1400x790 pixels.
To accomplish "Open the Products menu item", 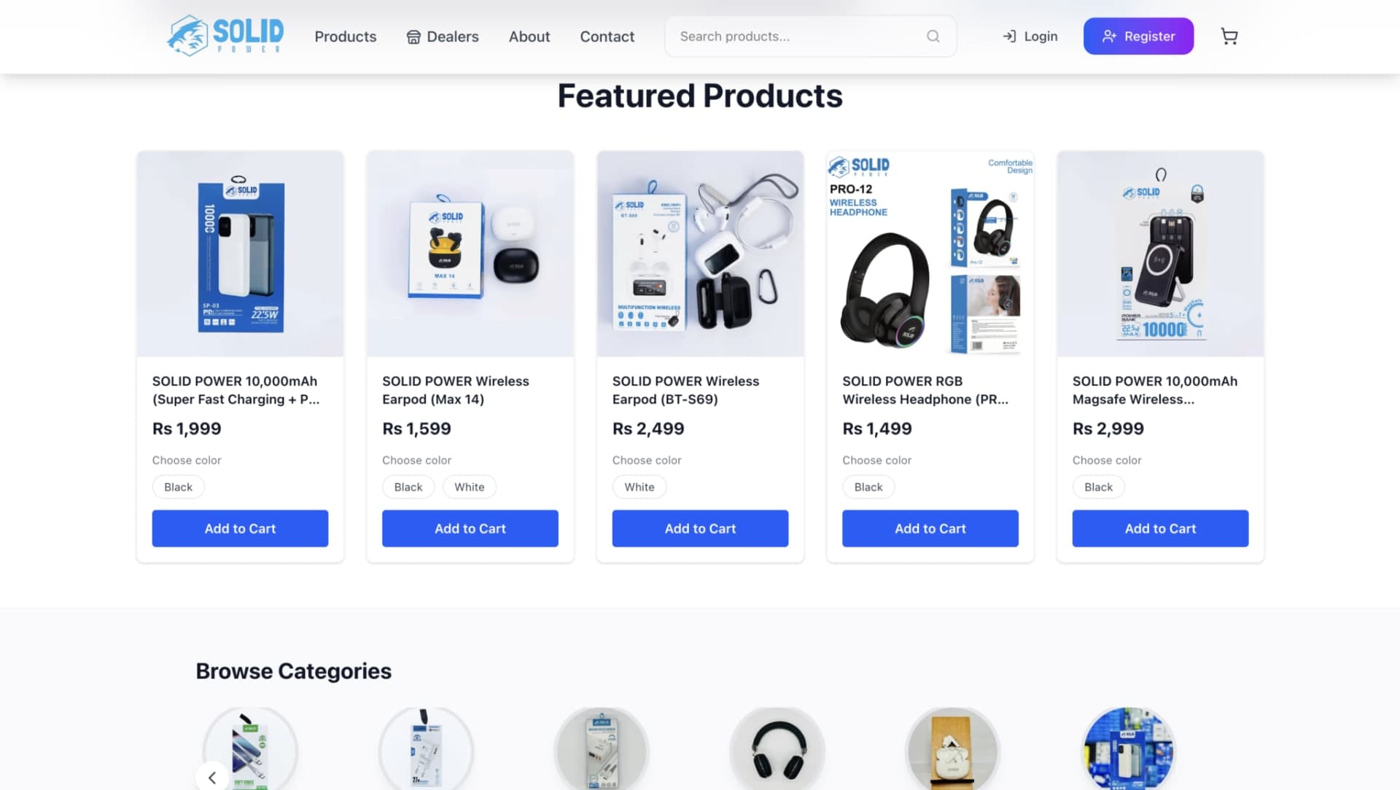I will (x=346, y=36).
